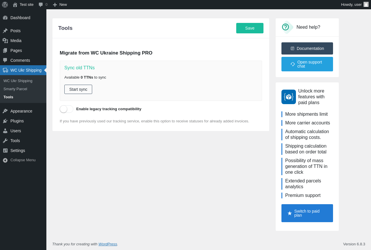This screenshot has width=371, height=250.
Task: Switch to paid plan
Action: (307, 213)
